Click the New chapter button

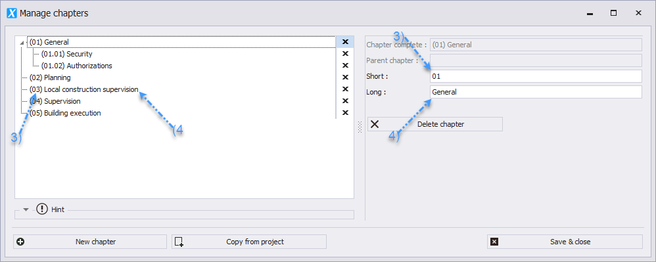(90, 242)
